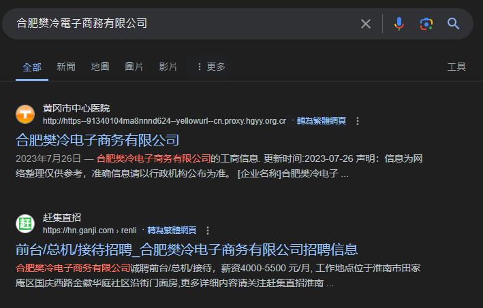Open the three-dot options for 黄冈市中心医院 result
483x308 pixels.
[358, 121]
